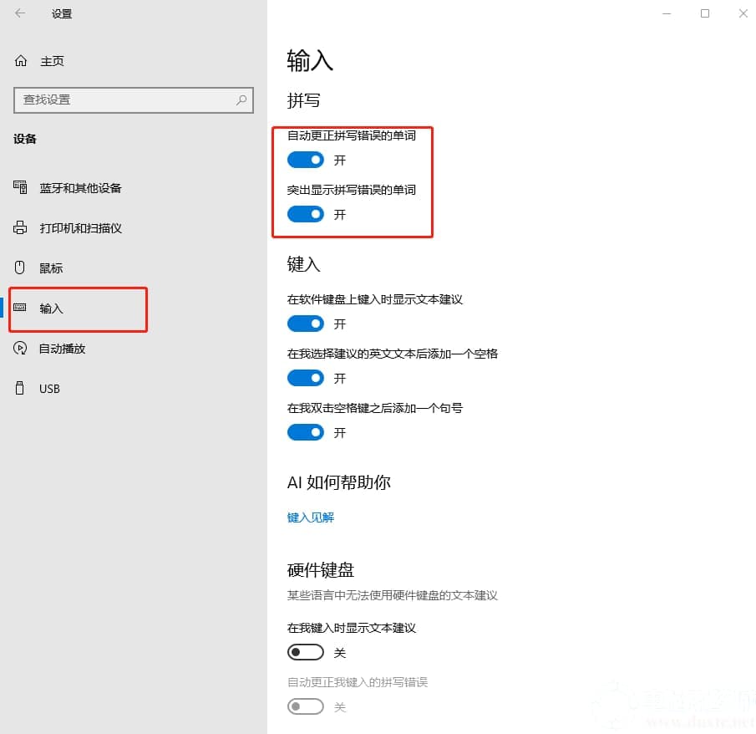
Task: Click the search magnifier icon
Action: [241, 99]
